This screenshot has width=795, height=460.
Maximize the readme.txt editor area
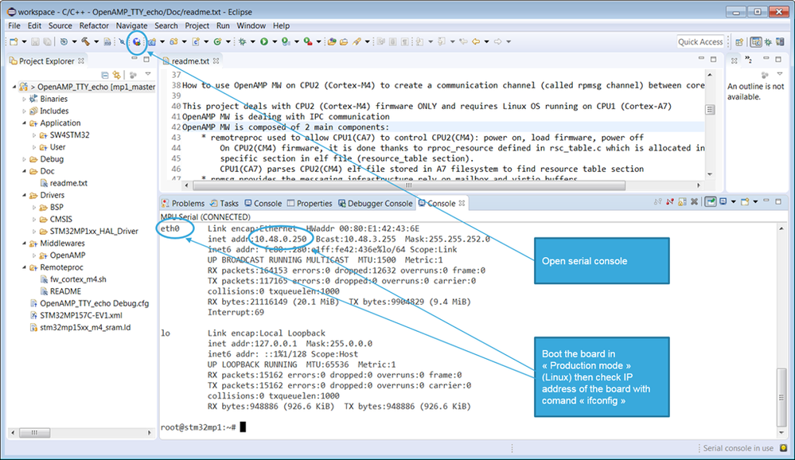tap(713, 60)
